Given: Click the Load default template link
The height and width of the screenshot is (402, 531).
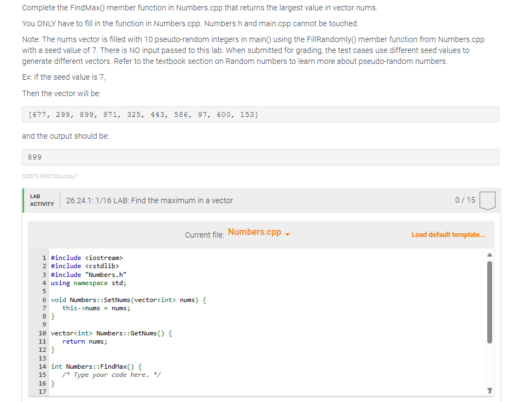Looking at the screenshot, I should [448, 234].
